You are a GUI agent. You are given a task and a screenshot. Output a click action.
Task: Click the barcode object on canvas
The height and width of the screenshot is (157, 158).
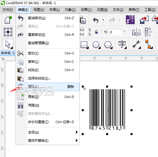pos(107,109)
